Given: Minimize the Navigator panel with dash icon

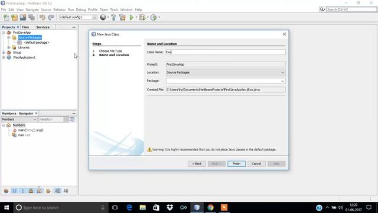Looking at the screenshot, I should coord(74,113).
